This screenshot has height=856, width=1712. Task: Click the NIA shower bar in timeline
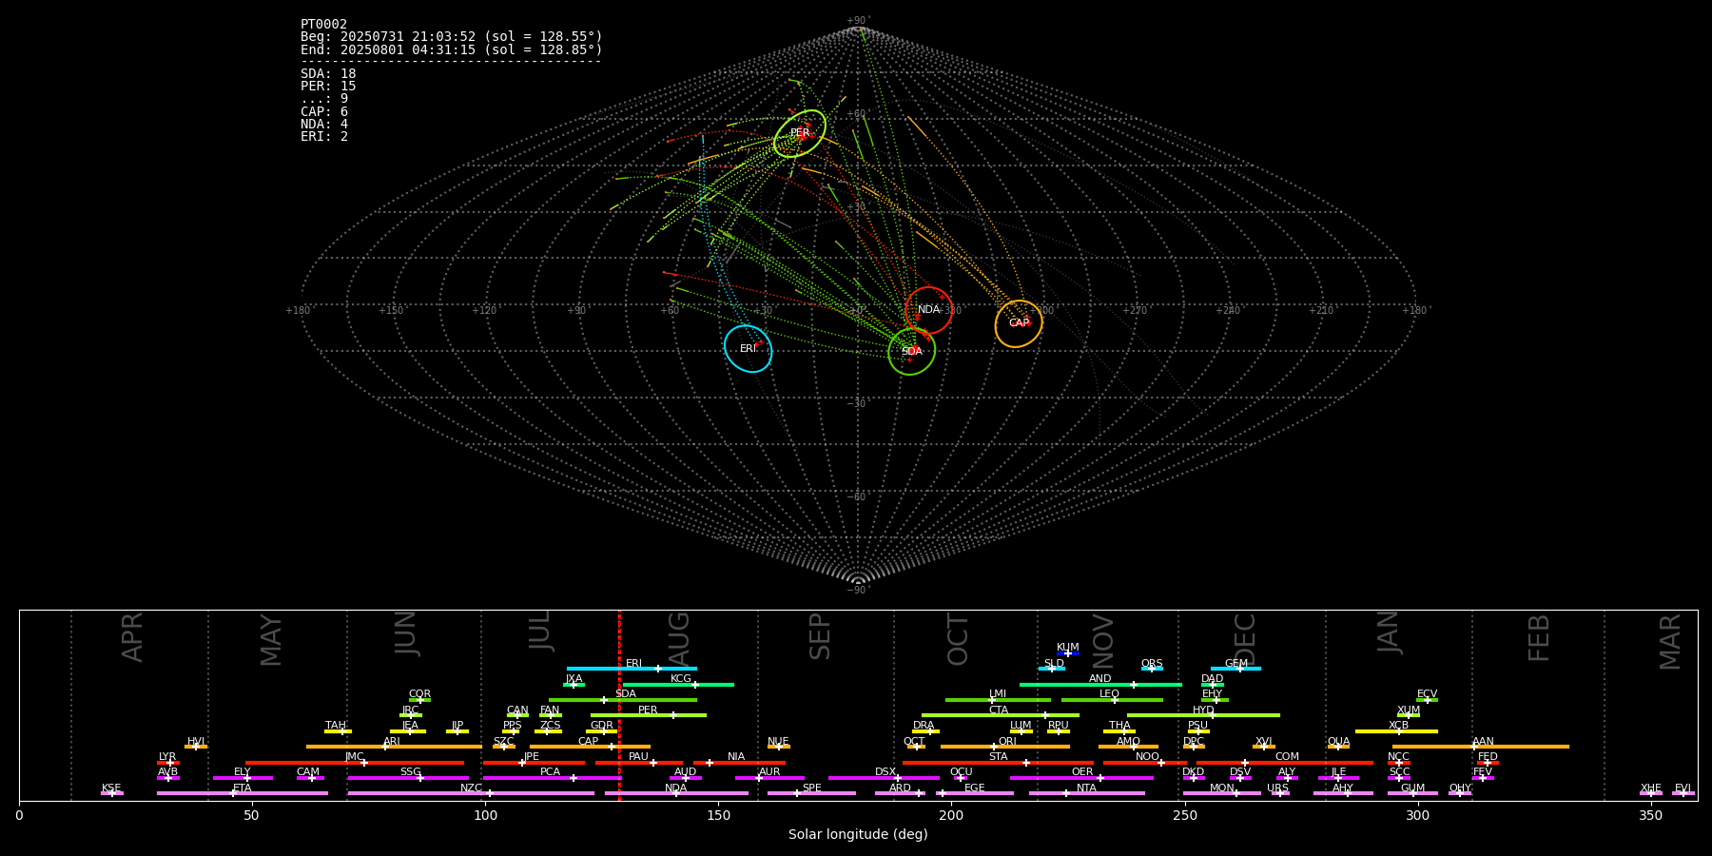(x=739, y=762)
